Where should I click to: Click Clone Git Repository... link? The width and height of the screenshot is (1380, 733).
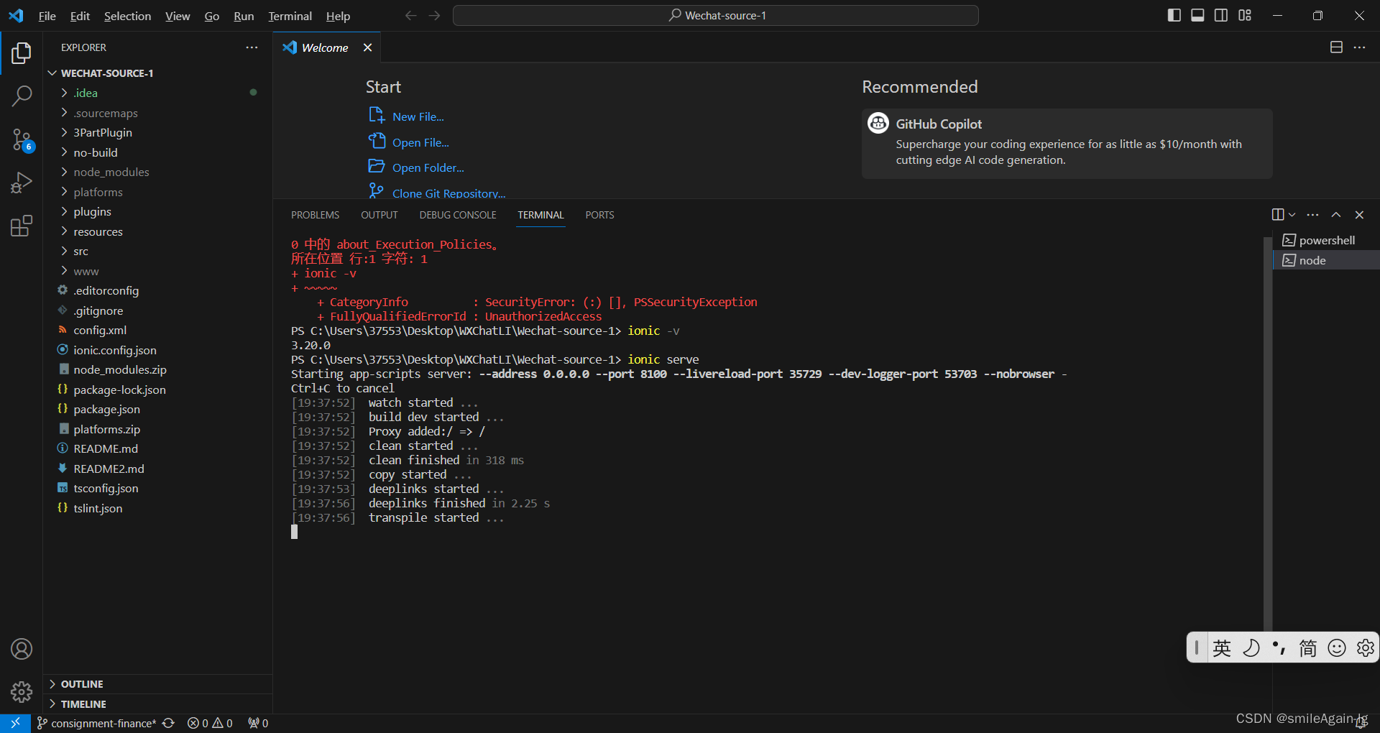pyautogui.click(x=448, y=193)
